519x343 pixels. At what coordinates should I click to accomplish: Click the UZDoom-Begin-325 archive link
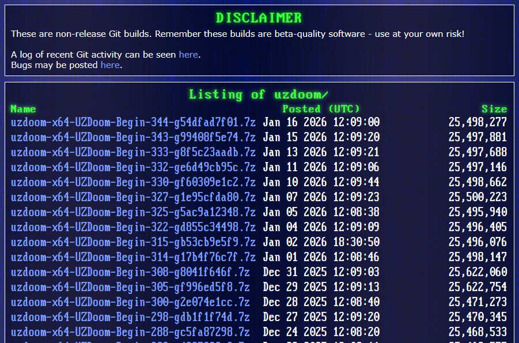click(x=133, y=212)
